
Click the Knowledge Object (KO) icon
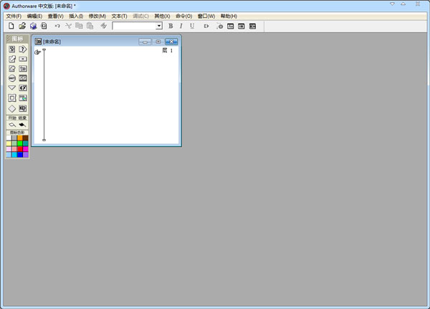(23, 108)
